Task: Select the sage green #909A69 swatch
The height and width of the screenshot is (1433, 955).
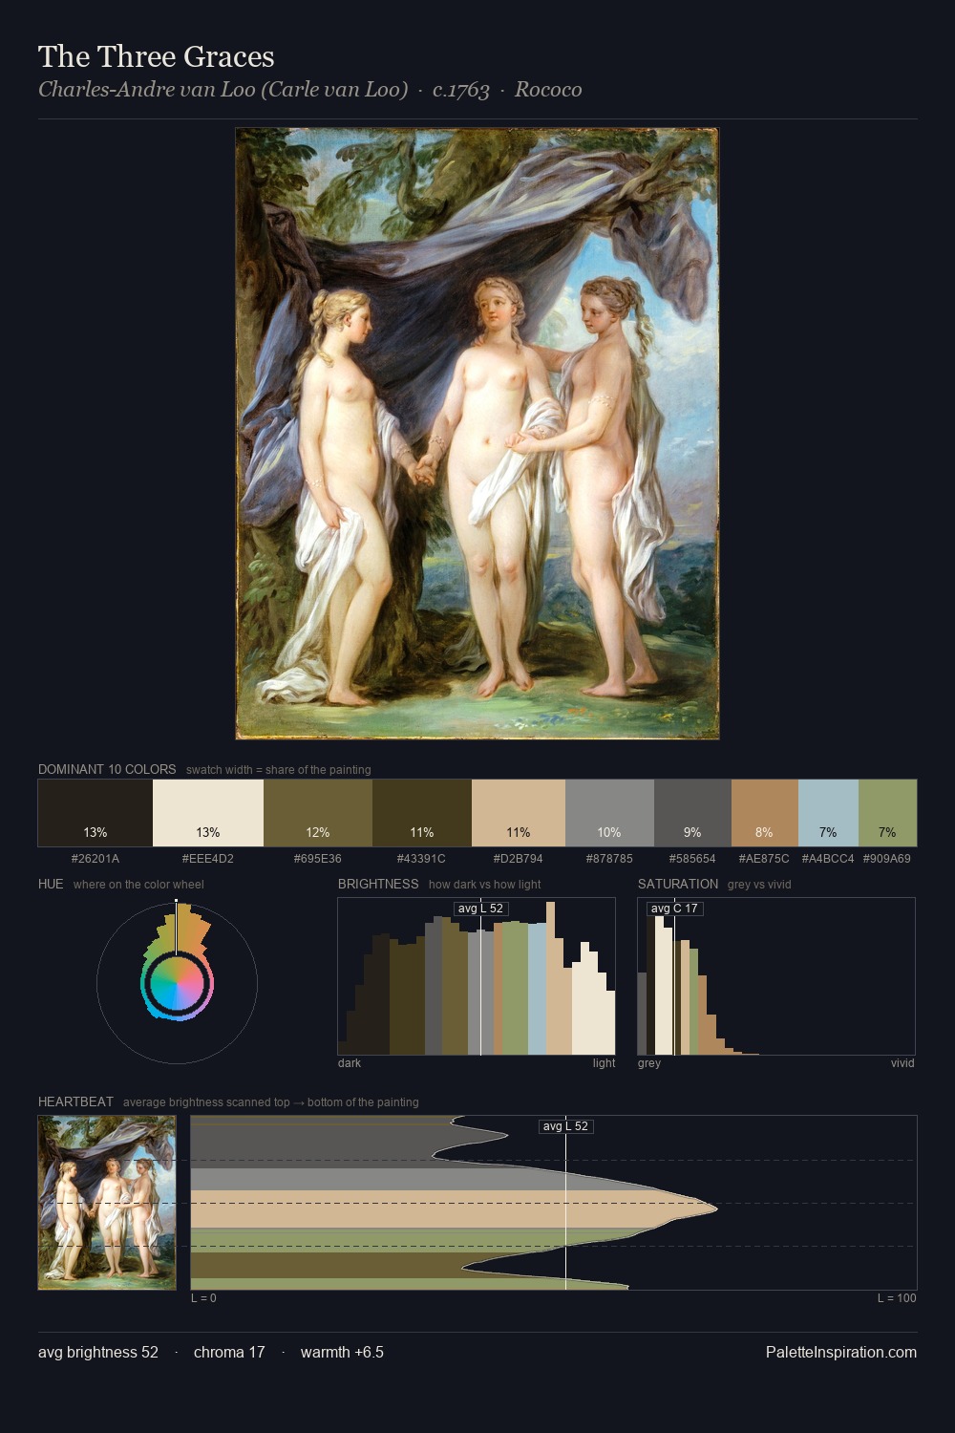Action: (x=887, y=813)
